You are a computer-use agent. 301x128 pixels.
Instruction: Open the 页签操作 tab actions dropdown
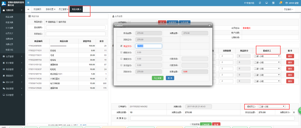click(x=289, y=9)
